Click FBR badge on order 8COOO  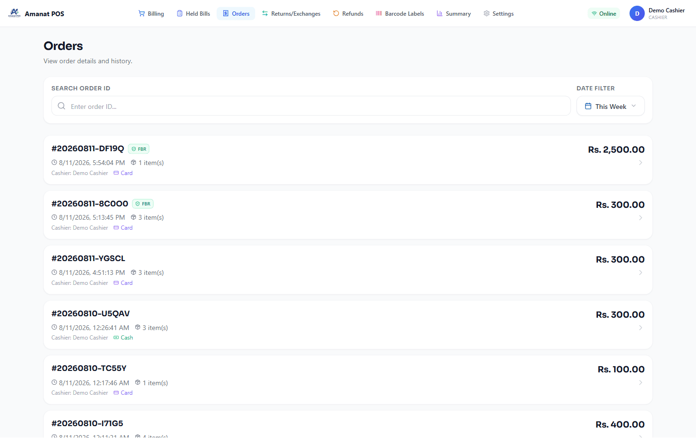(143, 204)
